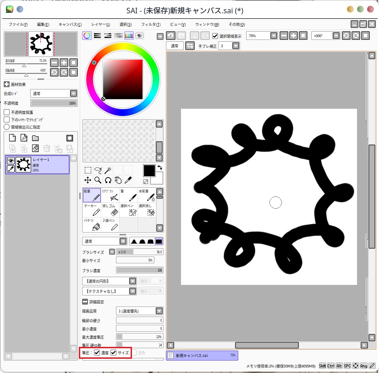Hide レイヤー1 using the eye icon

[11, 161]
